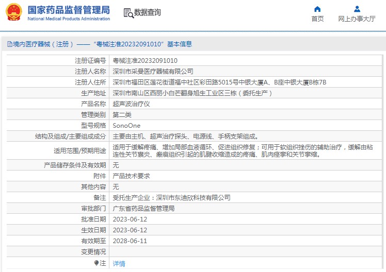Click the 产品储存条件及有效期 label

pyautogui.click(x=75, y=165)
